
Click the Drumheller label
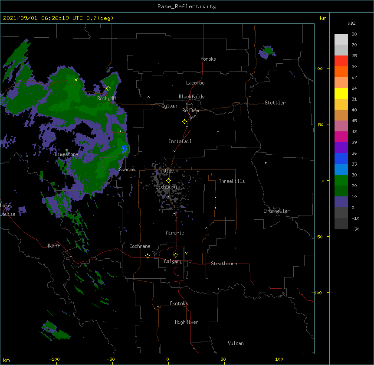point(277,211)
